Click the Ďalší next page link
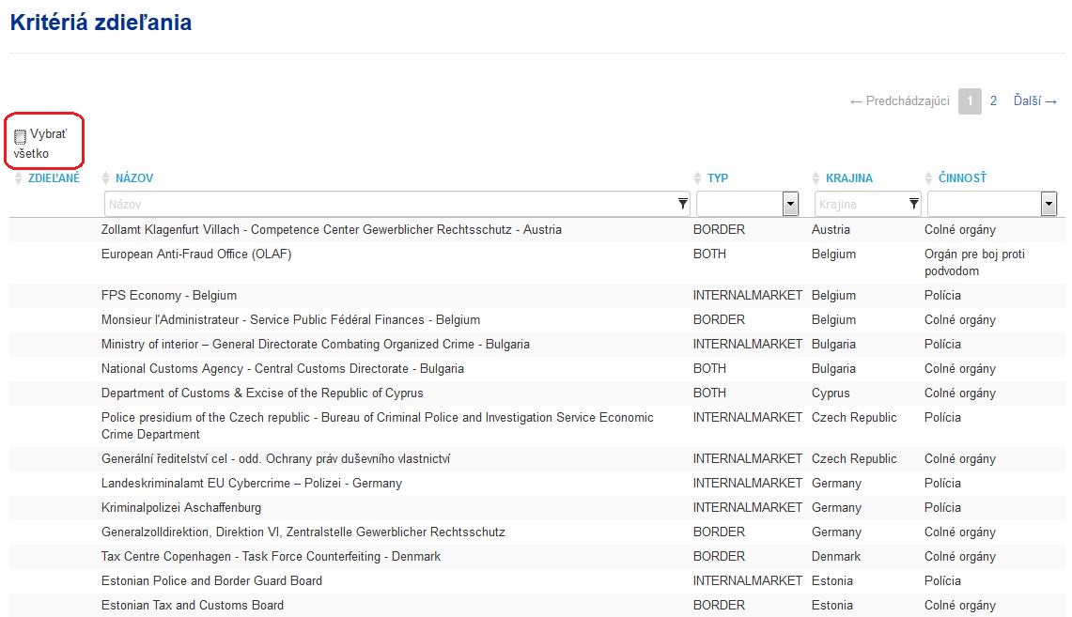The width and height of the screenshot is (1072, 617). pyautogui.click(x=1035, y=101)
